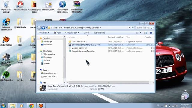Open the aTube Catcher desktop shortcut
The height and width of the screenshot is (108, 192).
[x=6, y=41]
